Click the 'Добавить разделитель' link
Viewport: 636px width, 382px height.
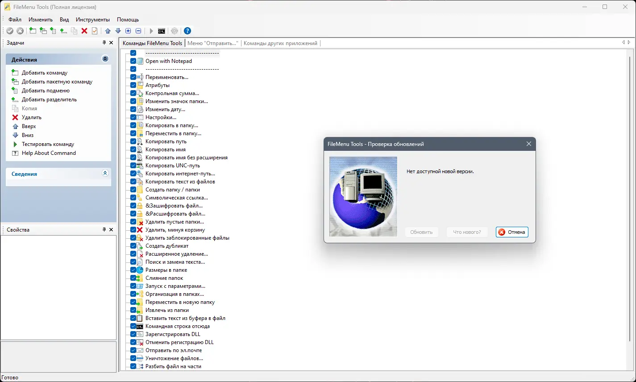click(x=49, y=100)
